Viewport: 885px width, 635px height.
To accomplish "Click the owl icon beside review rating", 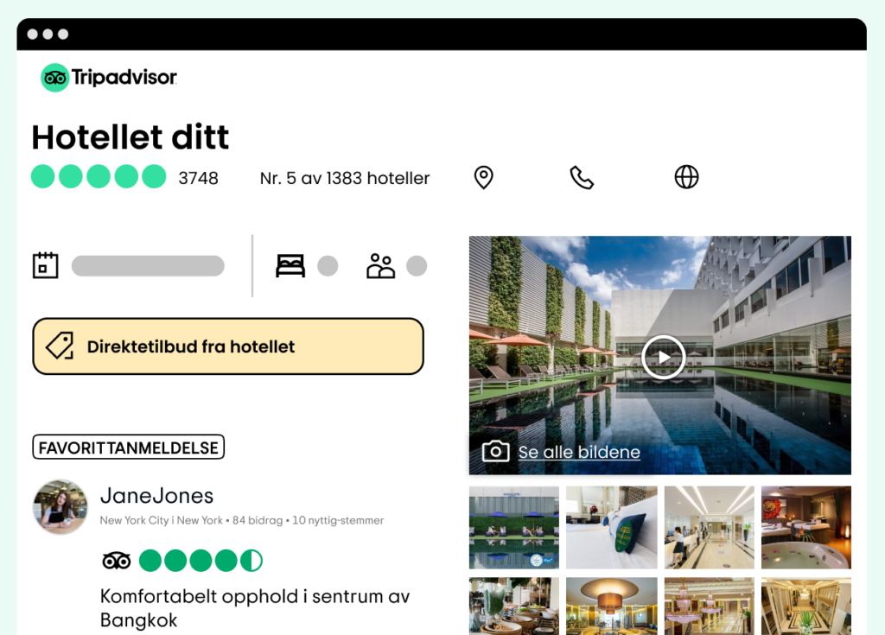I will [117, 561].
